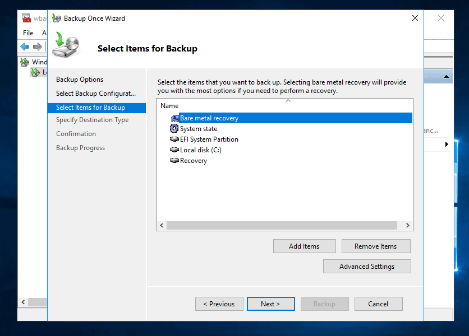Click the Add Items button
The image size is (469, 336).
click(304, 246)
